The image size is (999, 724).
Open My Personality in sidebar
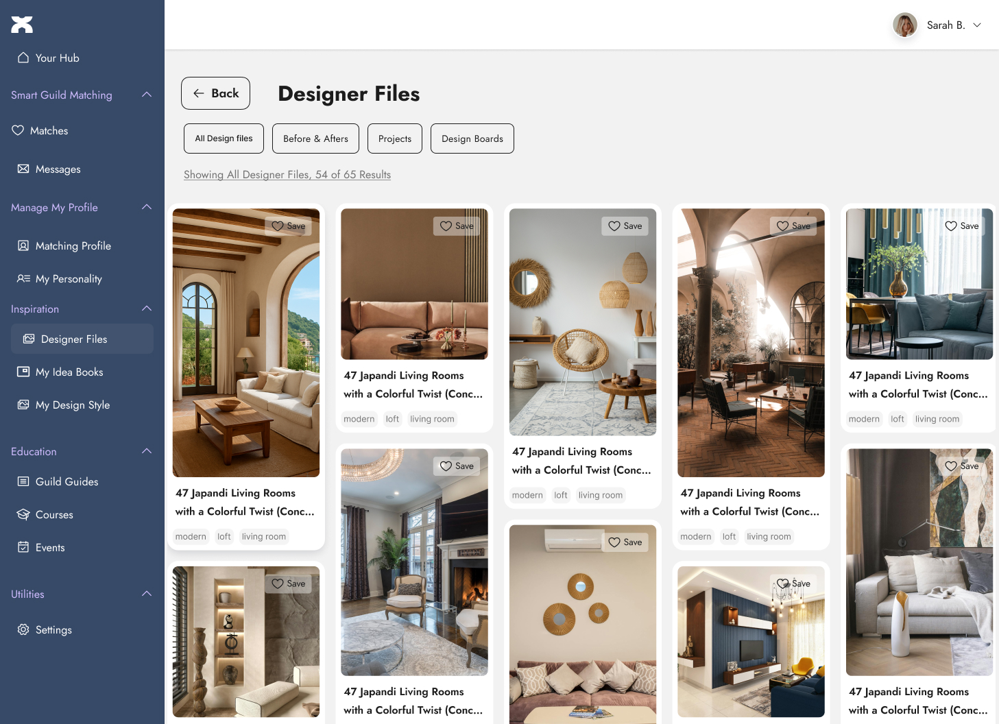coord(82,278)
